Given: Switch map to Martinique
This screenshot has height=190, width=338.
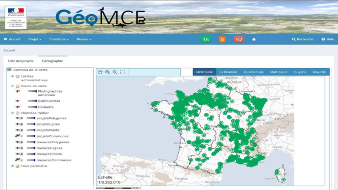Looking at the screenshot, I should [279, 72].
